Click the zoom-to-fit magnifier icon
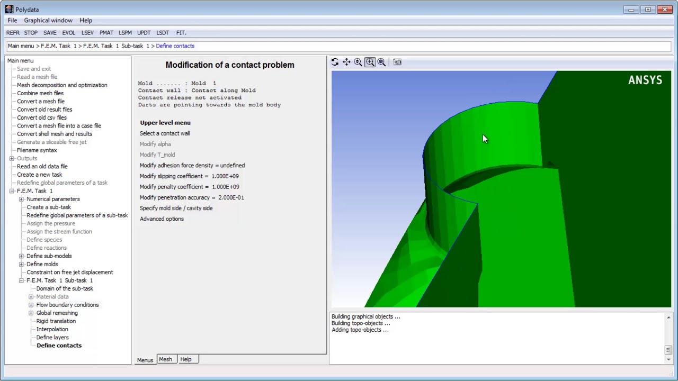The image size is (678, 381). 381,62
